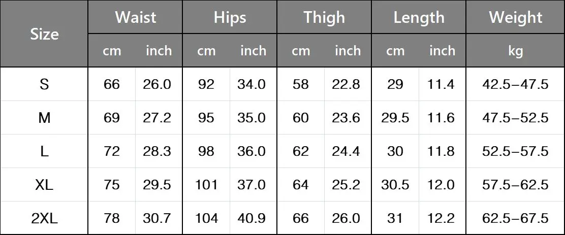Screen dimensions: 565x235
Task: Select the L size row label
Action: click(44, 152)
